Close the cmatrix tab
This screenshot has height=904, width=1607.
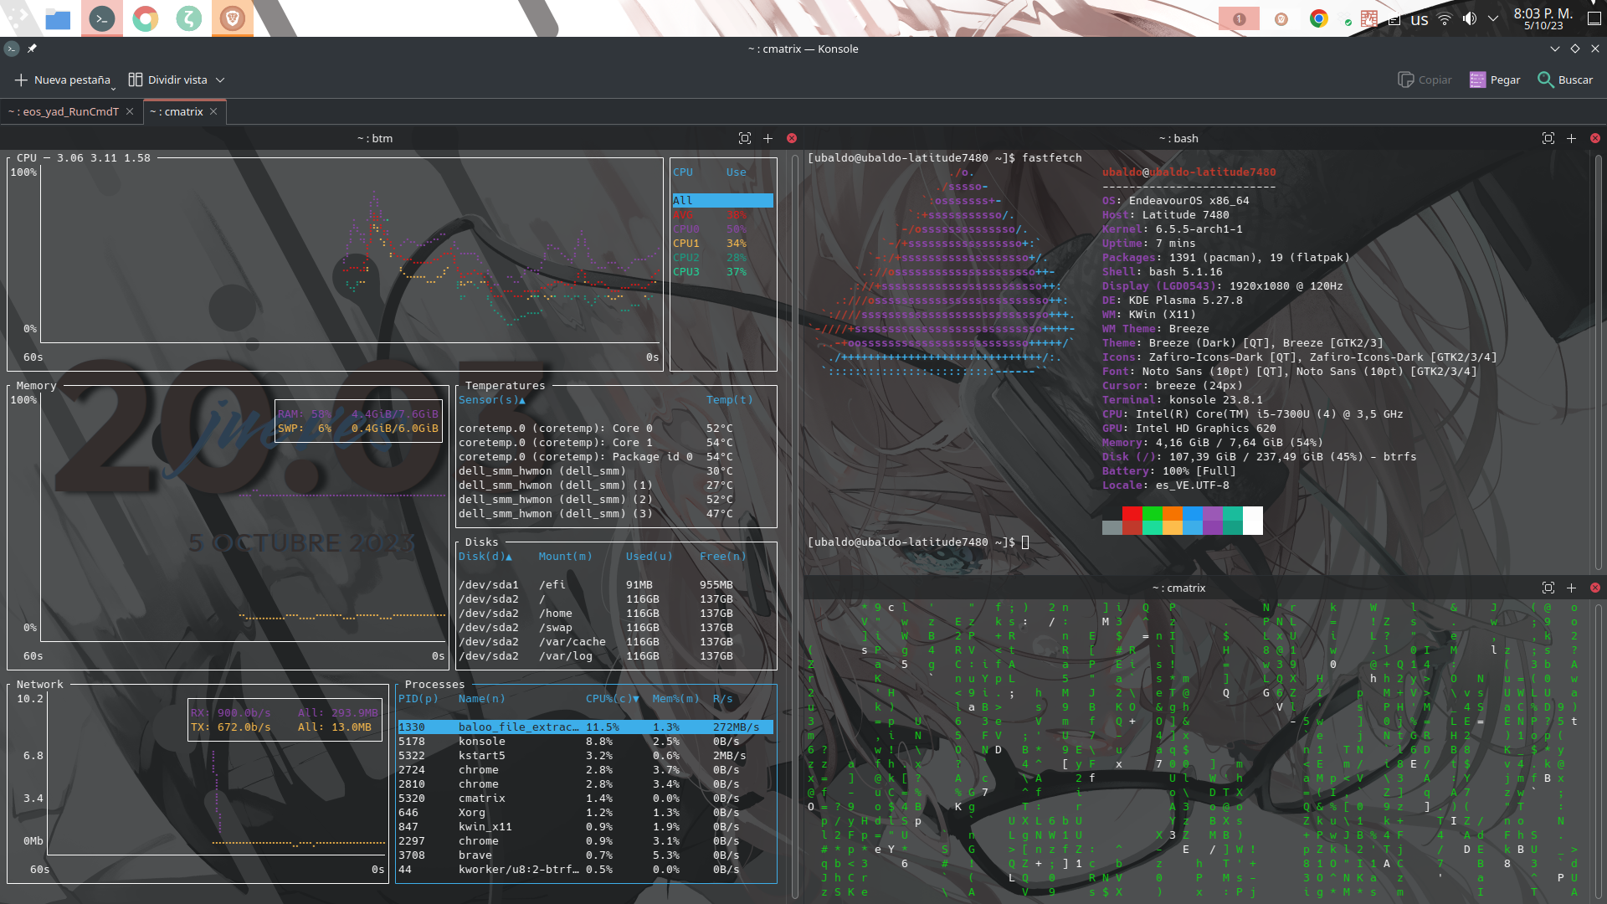click(213, 111)
